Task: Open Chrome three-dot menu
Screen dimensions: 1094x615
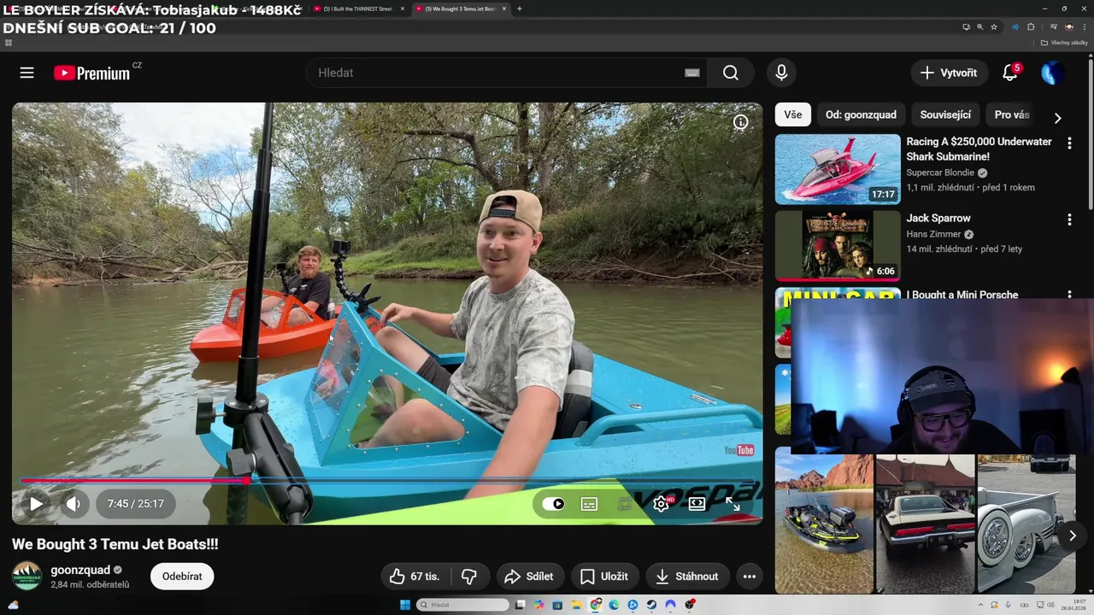Action: tap(1084, 26)
